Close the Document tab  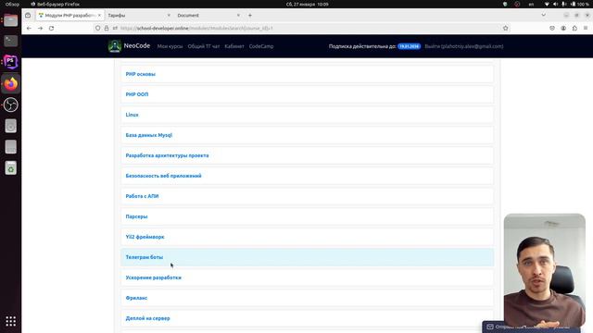pos(238,16)
